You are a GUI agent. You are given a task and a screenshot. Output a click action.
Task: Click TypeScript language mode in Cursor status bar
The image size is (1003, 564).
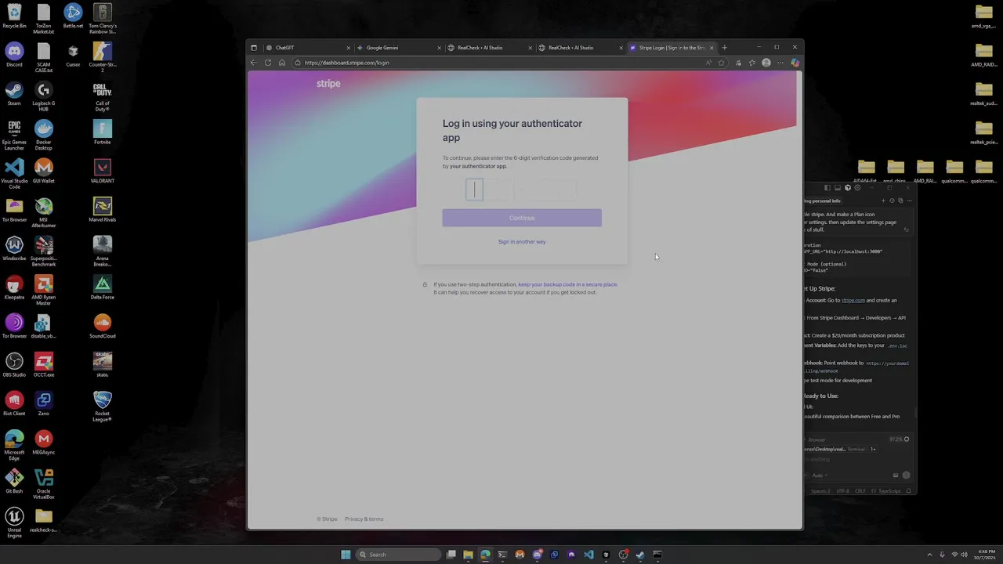pos(889,491)
